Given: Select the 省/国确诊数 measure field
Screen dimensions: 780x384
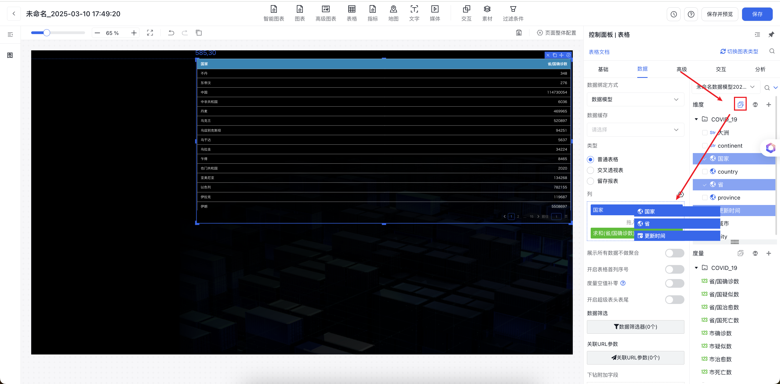Looking at the screenshot, I should coord(724,282).
